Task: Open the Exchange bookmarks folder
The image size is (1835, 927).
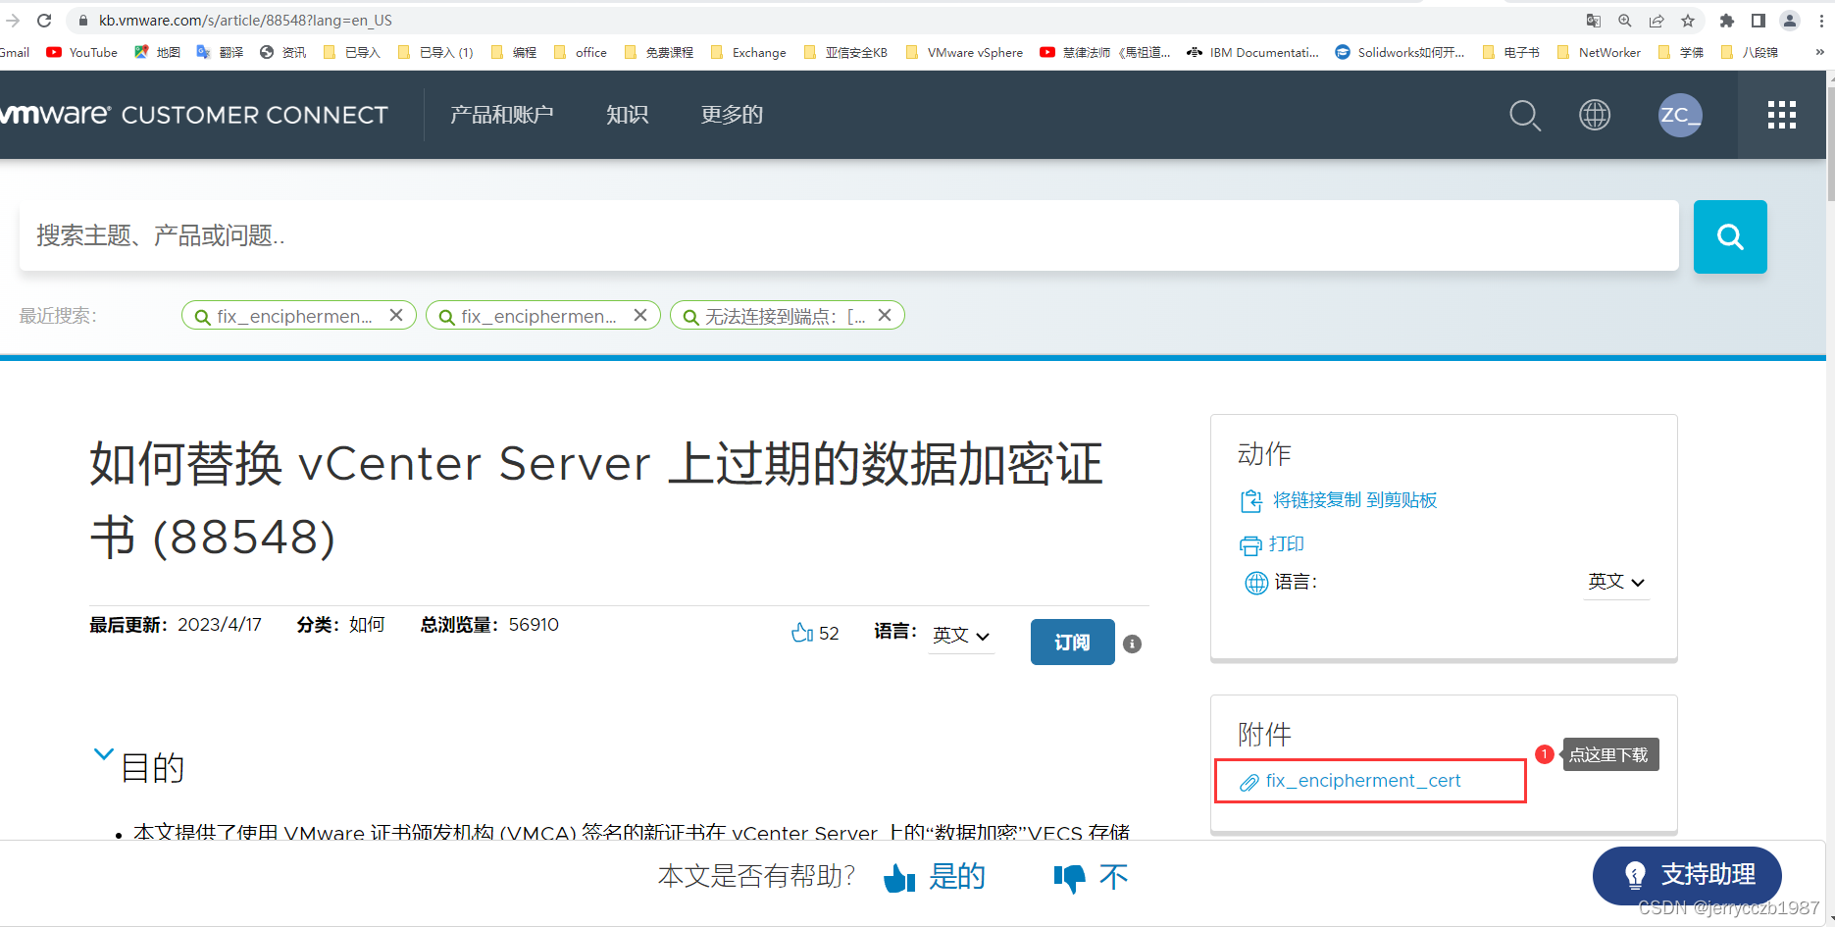Action: click(748, 53)
